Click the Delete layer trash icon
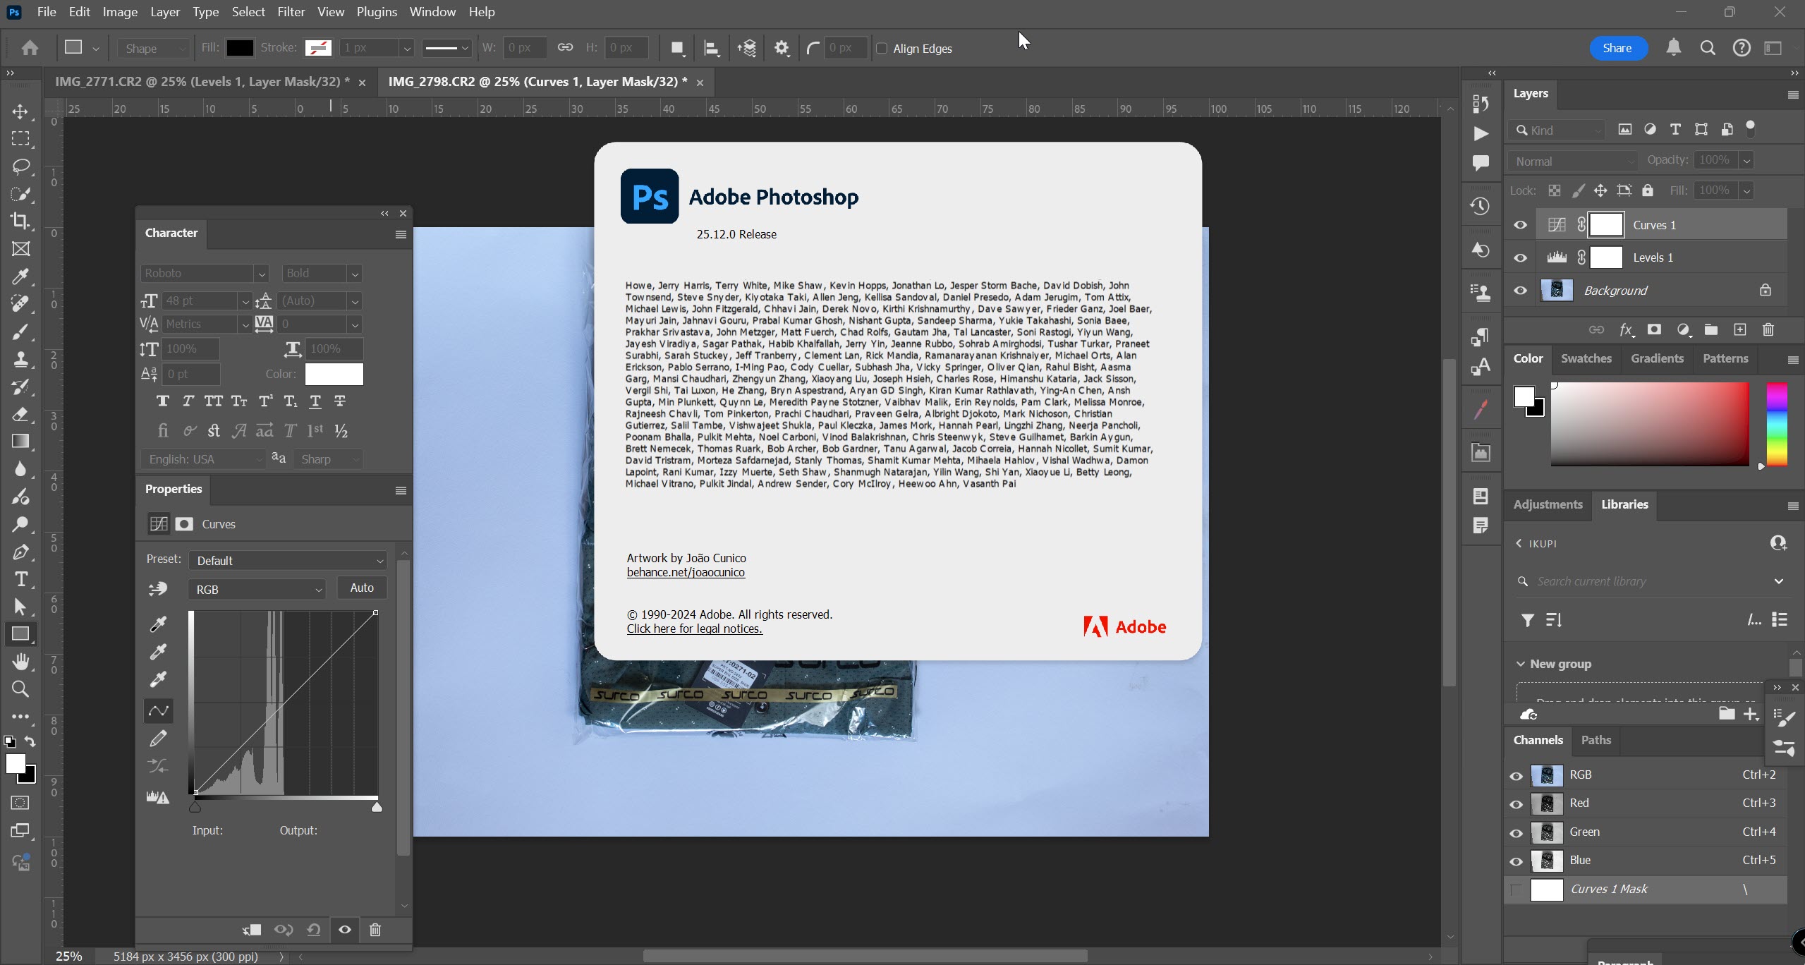Viewport: 1805px width, 965px height. click(1768, 329)
